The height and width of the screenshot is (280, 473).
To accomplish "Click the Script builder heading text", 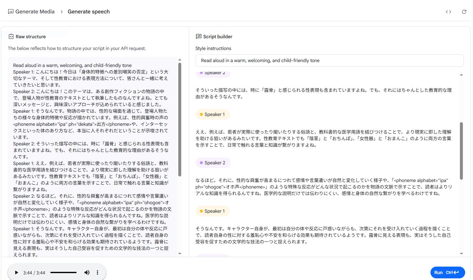I will coord(218,37).
